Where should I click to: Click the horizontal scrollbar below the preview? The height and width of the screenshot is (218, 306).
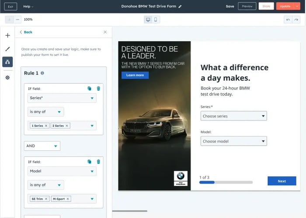(129, 211)
